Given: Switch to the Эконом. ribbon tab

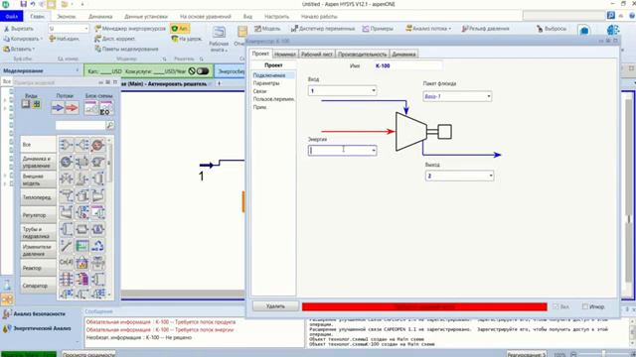Looking at the screenshot, I should click(67, 17).
